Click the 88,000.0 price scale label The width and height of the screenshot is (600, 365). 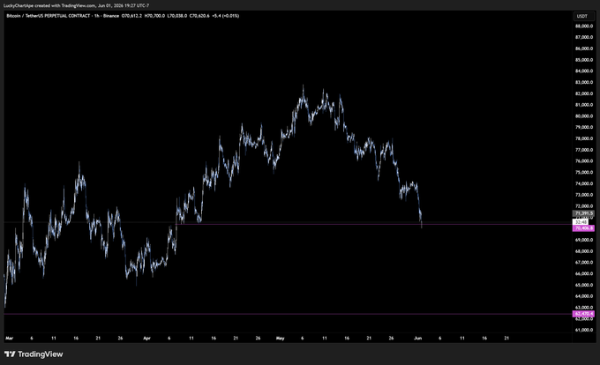click(x=584, y=26)
